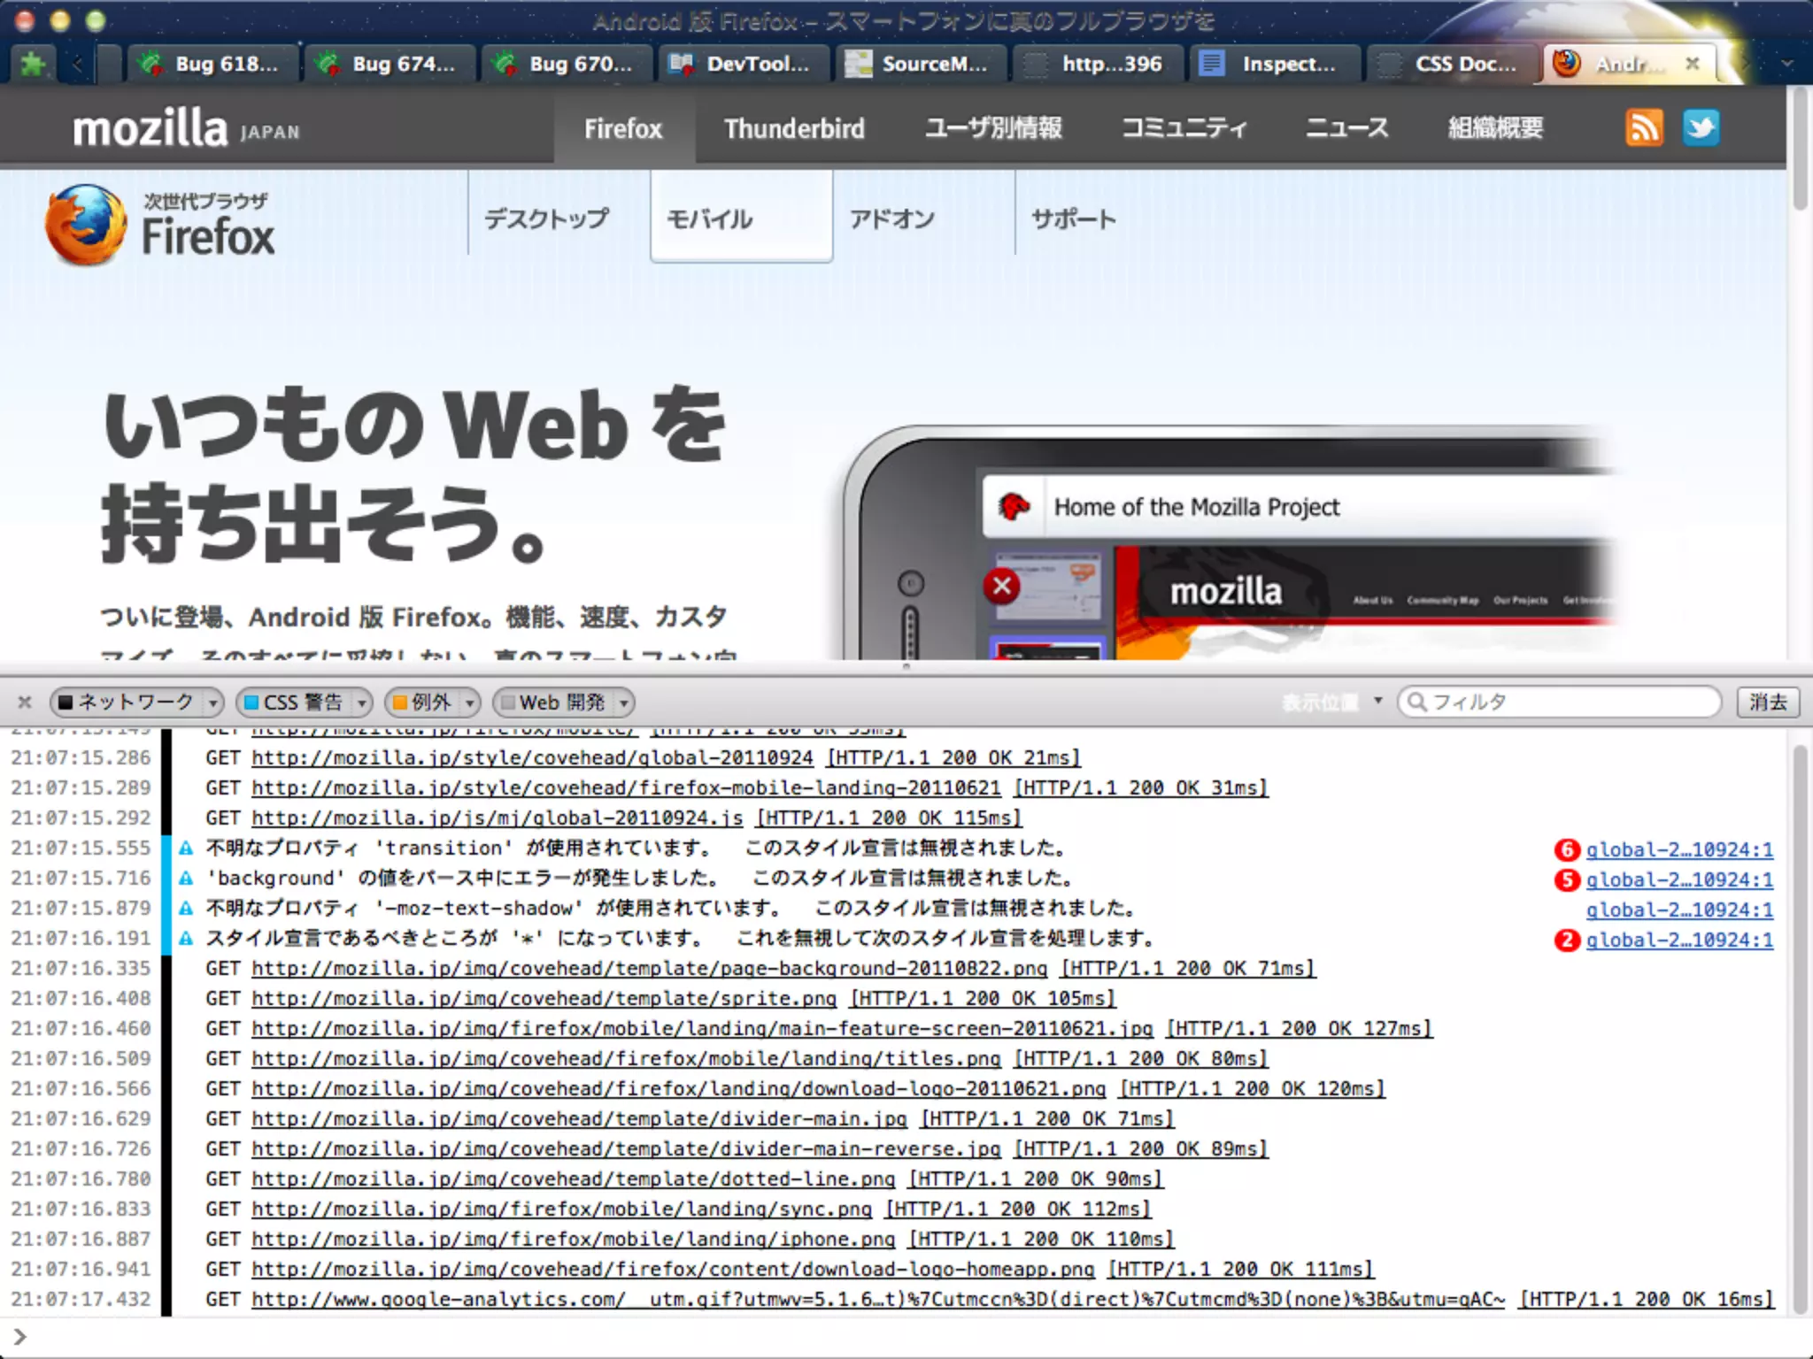The image size is (1813, 1359).
Task: Click the green add-on puzzle icon
Action: pyautogui.click(x=33, y=64)
